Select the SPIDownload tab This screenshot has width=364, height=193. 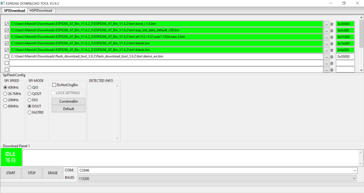14,11
